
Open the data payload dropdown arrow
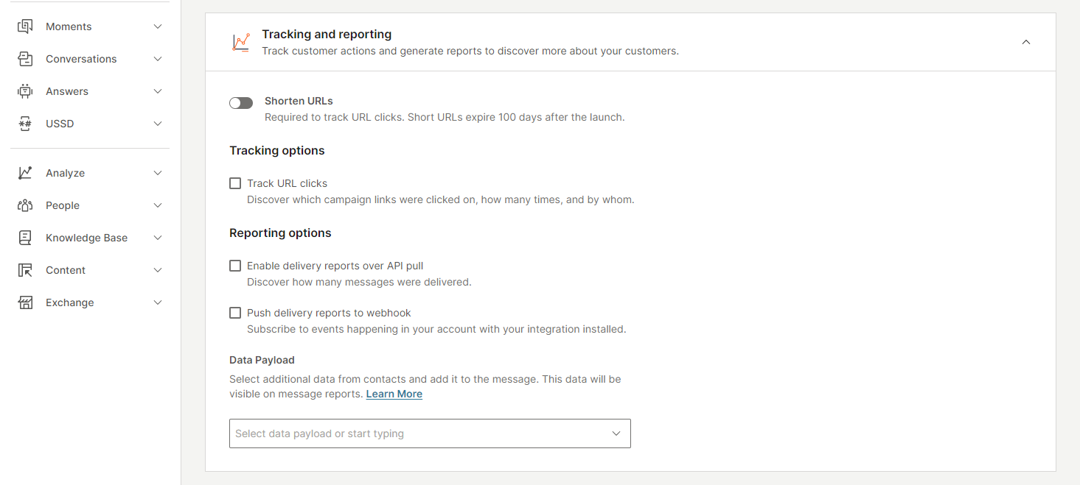(616, 433)
